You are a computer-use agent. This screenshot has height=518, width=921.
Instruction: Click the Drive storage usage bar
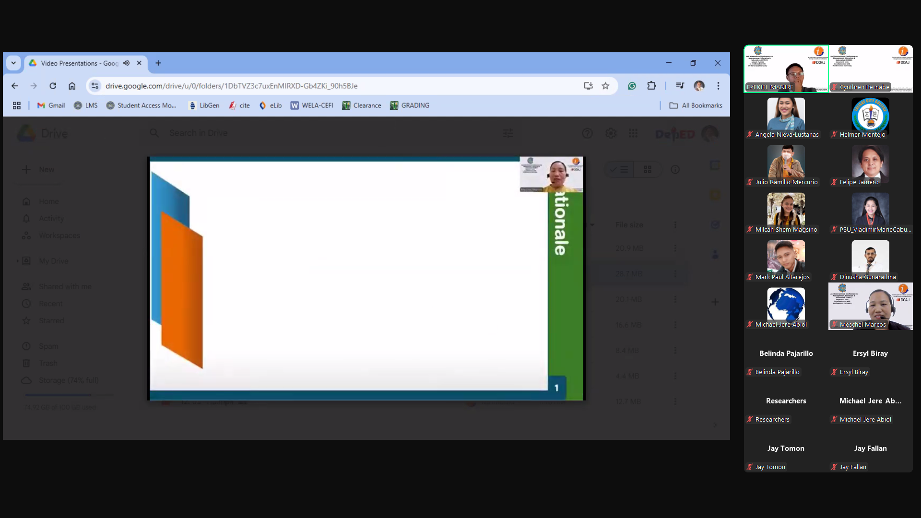69,395
